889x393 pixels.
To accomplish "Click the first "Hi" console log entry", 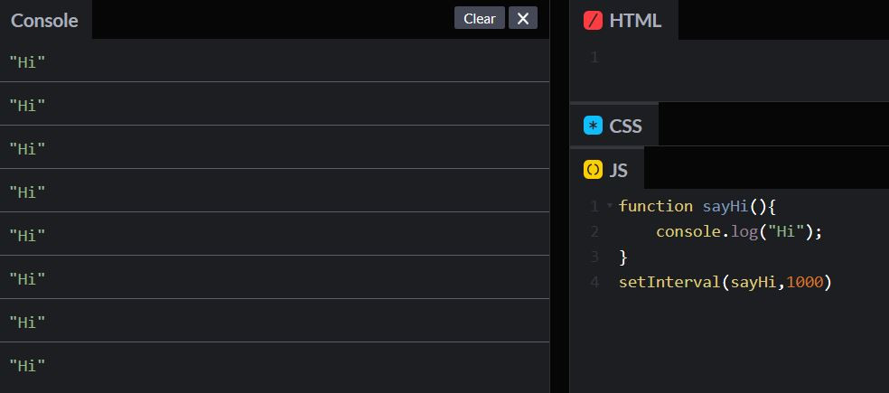I will tap(27, 61).
